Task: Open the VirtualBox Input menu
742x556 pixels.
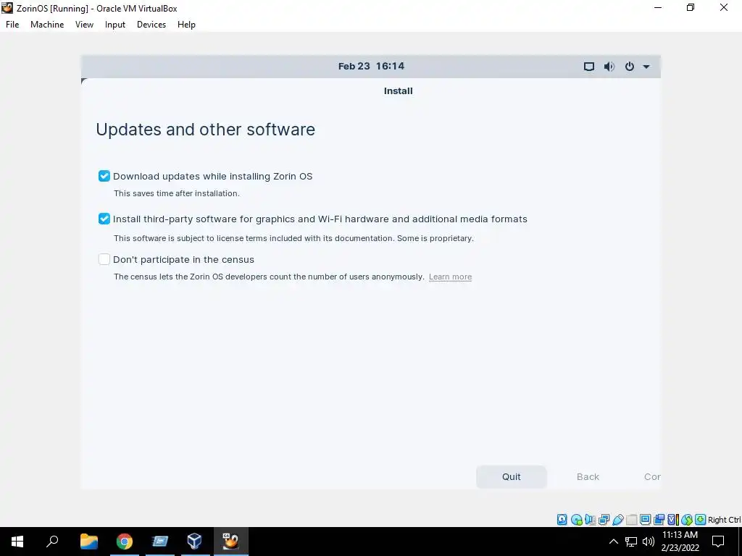Action: pyautogui.click(x=115, y=25)
